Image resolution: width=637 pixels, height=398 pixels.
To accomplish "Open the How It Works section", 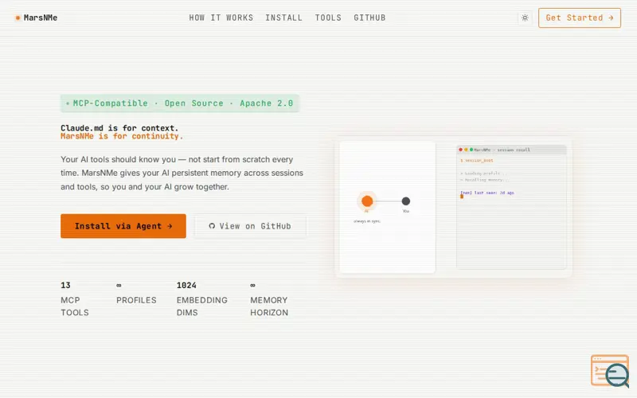I will pyautogui.click(x=221, y=18).
